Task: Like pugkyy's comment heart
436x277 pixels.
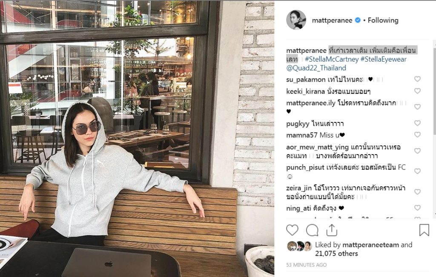Action: click(x=417, y=123)
